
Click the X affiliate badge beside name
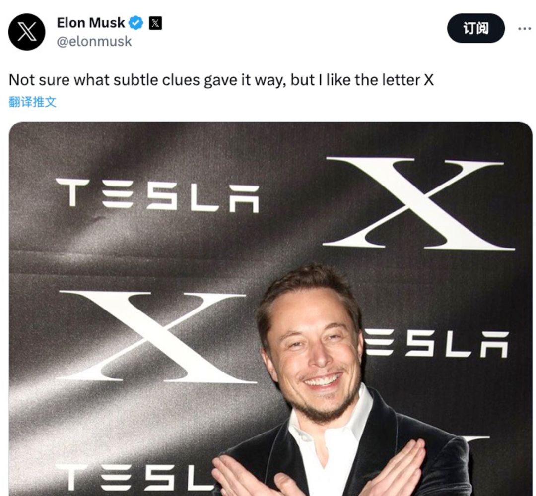(x=155, y=23)
